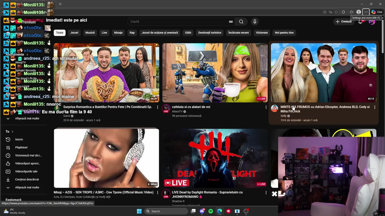The width and height of the screenshot is (385, 216).
Task: Select the Rap filter chip
Action: pyautogui.click(x=132, y=33)
